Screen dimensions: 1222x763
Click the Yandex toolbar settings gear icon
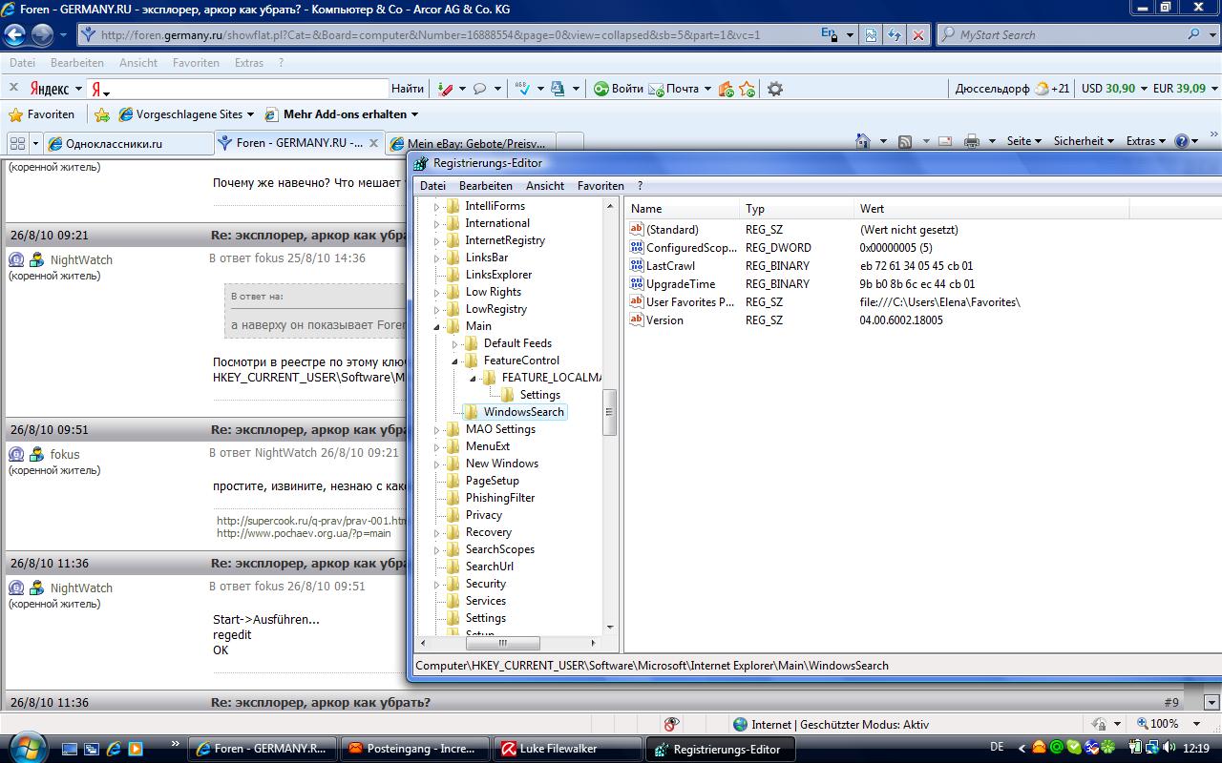775,89
